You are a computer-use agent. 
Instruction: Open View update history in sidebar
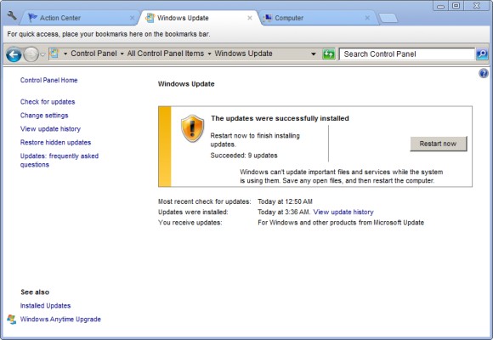point(50,129)
